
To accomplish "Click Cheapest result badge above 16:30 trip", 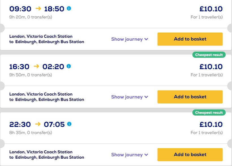I will 209,55.
